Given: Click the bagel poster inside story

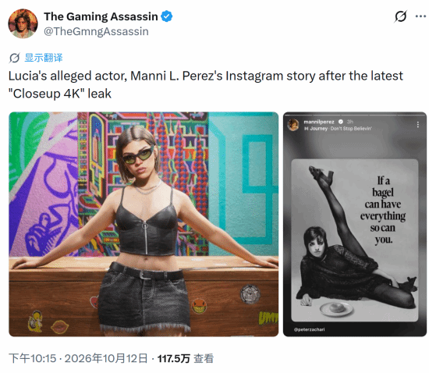Looking at the screenshot, I should click(355, 240).
